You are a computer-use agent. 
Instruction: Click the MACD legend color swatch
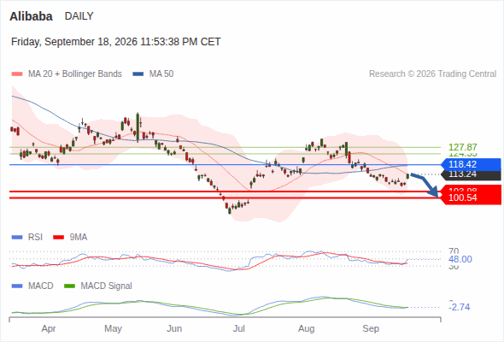tap(17, 286)
